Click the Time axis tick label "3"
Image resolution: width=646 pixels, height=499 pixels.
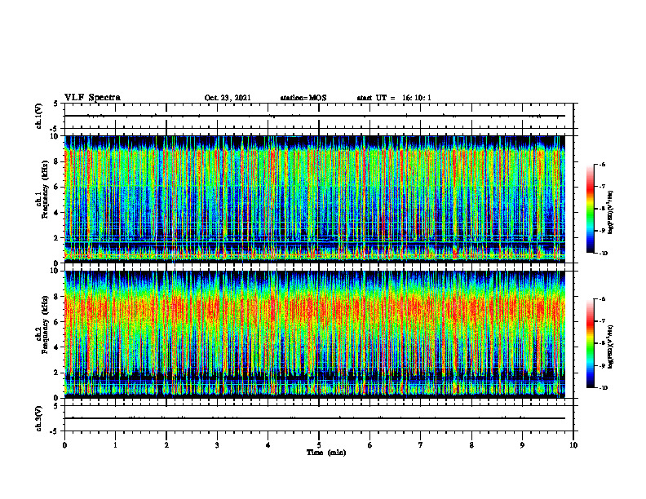(x=217, y=445)
